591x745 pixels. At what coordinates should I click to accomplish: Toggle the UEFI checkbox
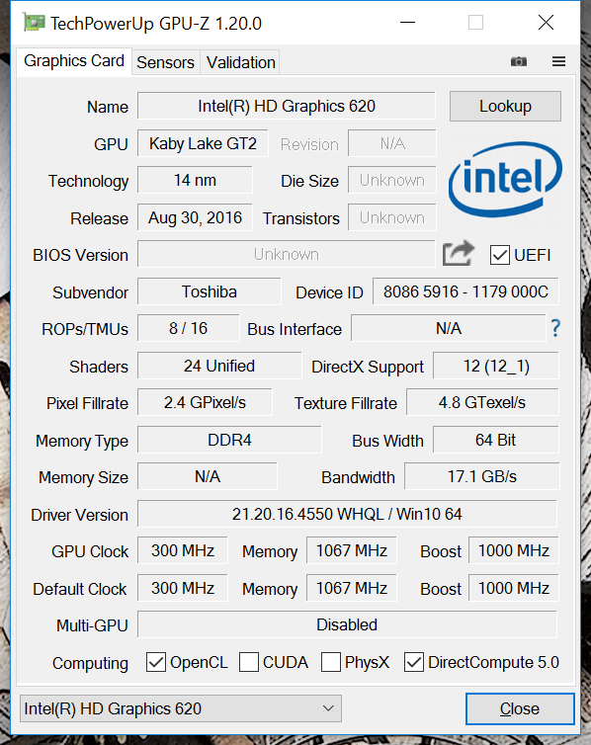(x=500, y=255)
